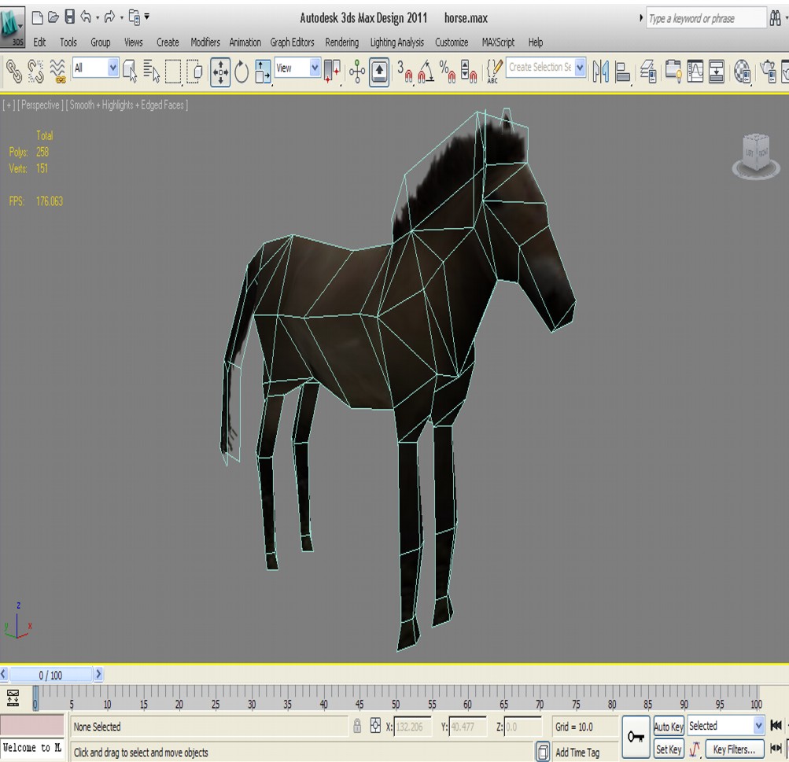This screenshot has width=789, height=762.
Task: Click the Align tool icon
Action: tap(622, 72)
